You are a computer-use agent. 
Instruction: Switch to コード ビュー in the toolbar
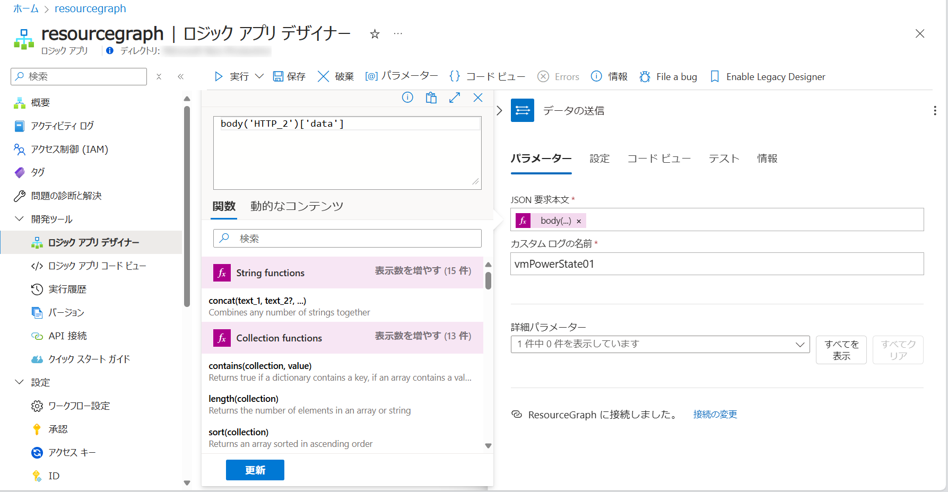click(x=487, y=76)
